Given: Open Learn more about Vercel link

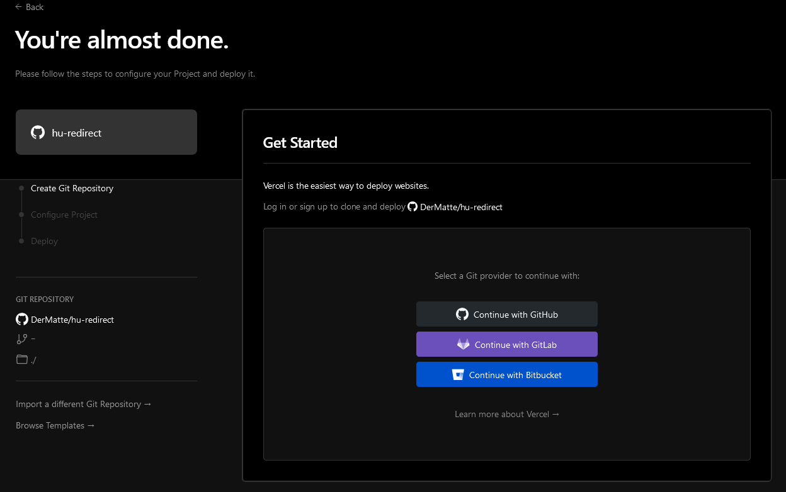Looking at the screenshot, I should click(507, 414).
